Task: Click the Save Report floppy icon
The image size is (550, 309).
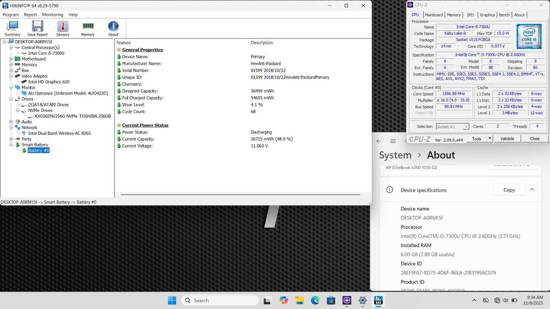Action: click(x=37, y=29)
